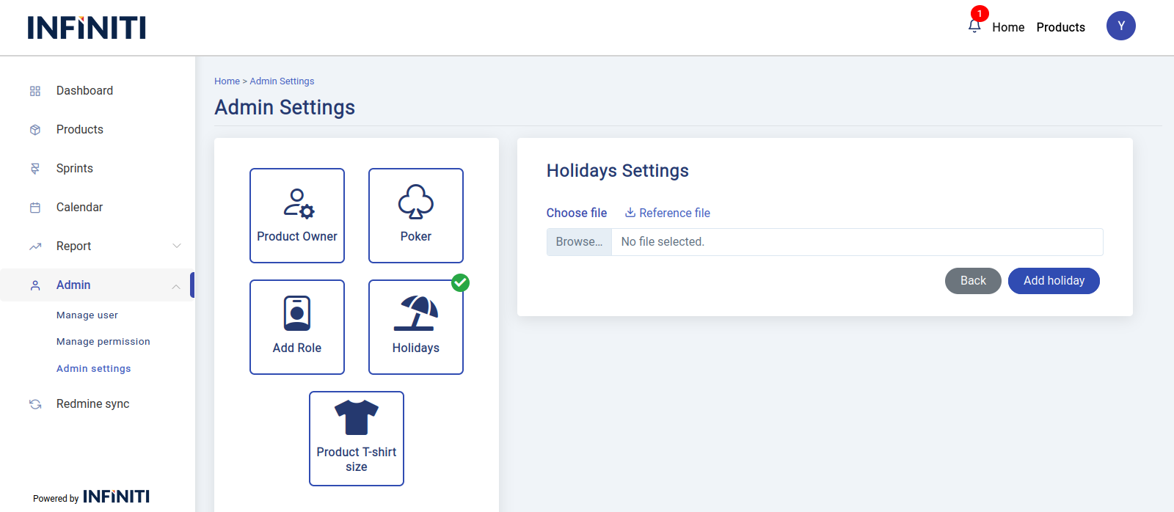Click the notification bell icon

tap(974, 26)
